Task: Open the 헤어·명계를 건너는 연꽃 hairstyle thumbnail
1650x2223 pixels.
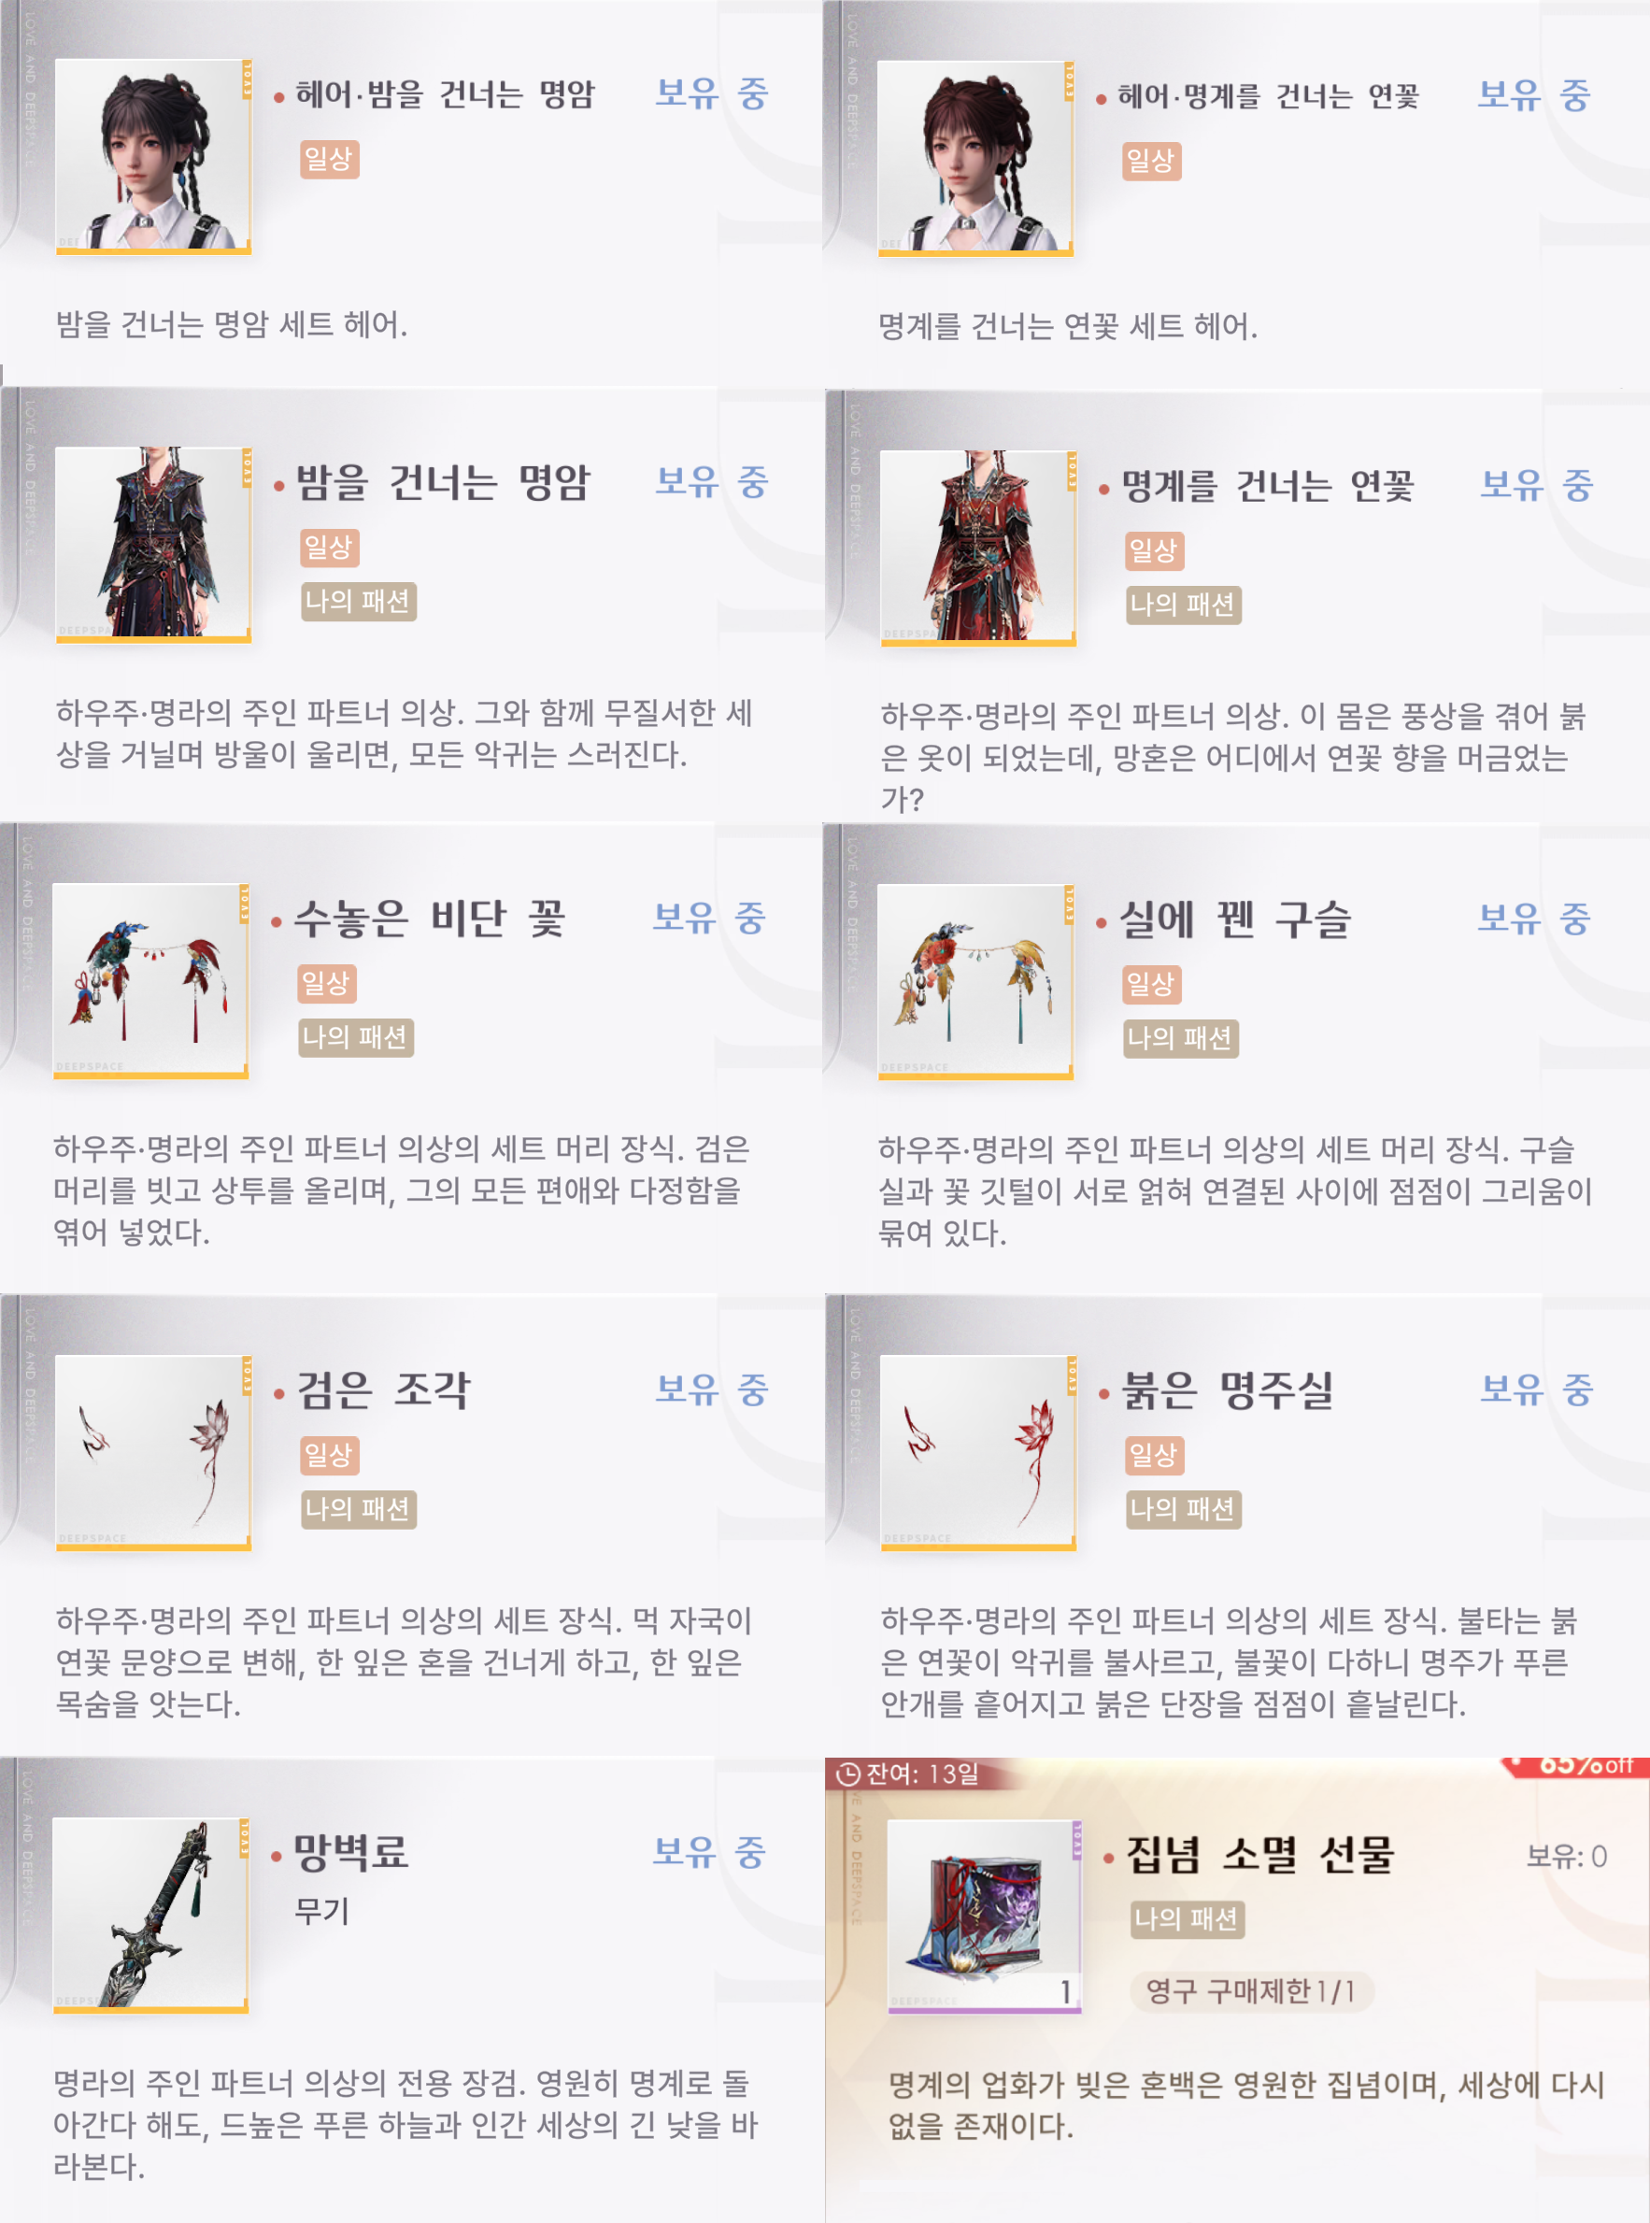Action: point(975,158)
